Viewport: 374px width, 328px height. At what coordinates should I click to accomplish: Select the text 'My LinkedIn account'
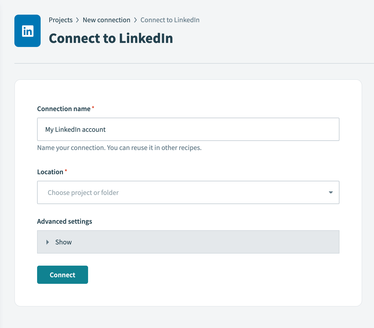pos(75,129)
